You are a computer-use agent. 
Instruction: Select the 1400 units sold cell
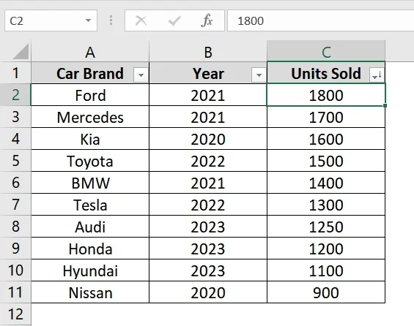[x=326, y=183]
